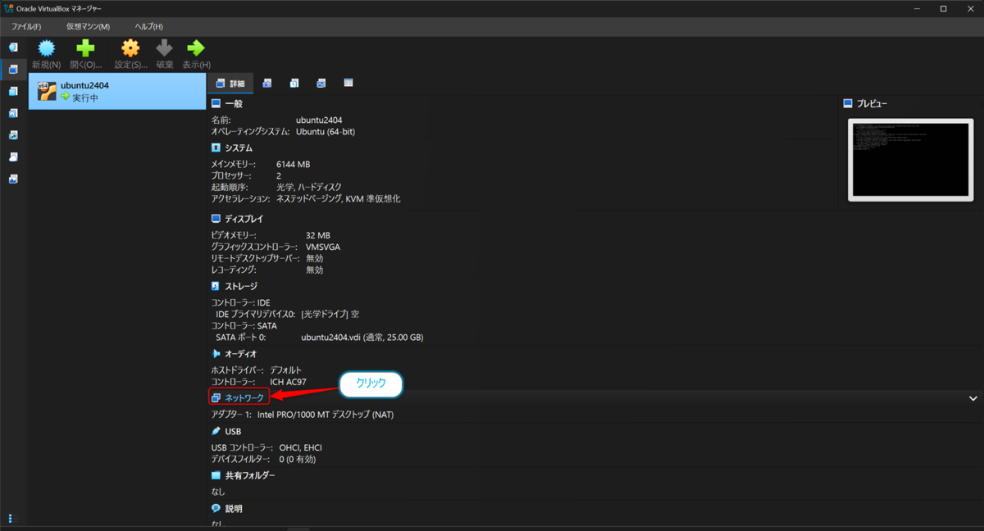Click the General (一般) section icon
This screenshot has width=984, height=531.
216,104
